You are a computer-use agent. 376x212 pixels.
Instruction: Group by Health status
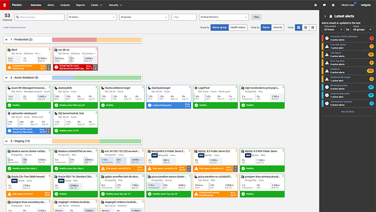pyautogui.click(x=238, y=28)
